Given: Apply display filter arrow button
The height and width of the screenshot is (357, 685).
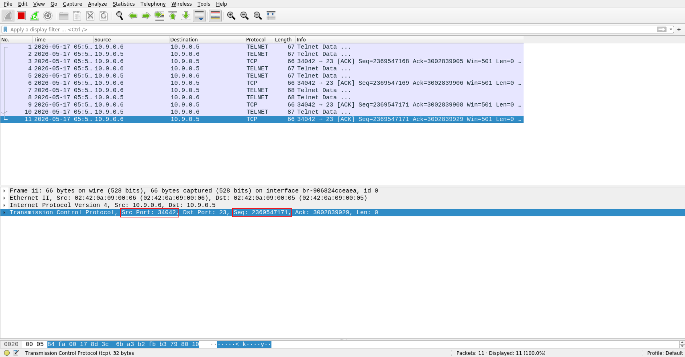Looking at the screenshot, I should 661,29.
